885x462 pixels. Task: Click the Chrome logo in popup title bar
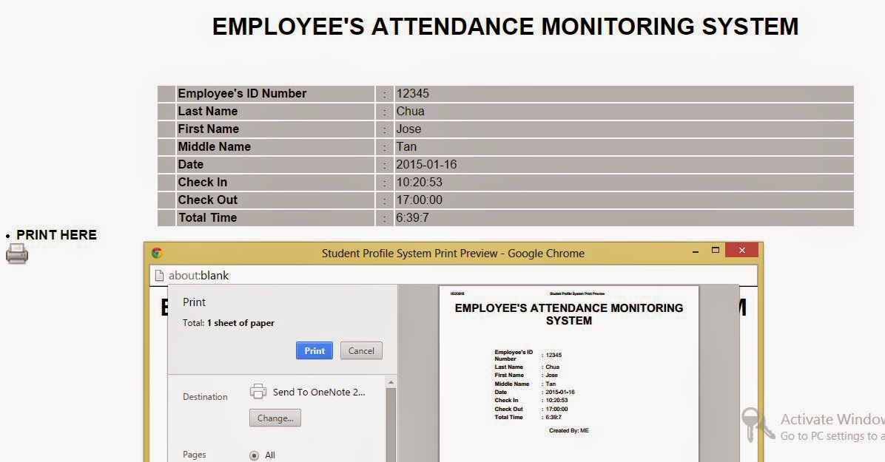coord(157,254)
